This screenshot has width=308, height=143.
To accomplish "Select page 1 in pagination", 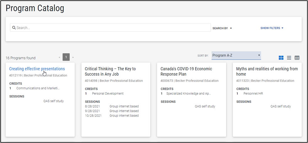I will click(x=66, y=57).
